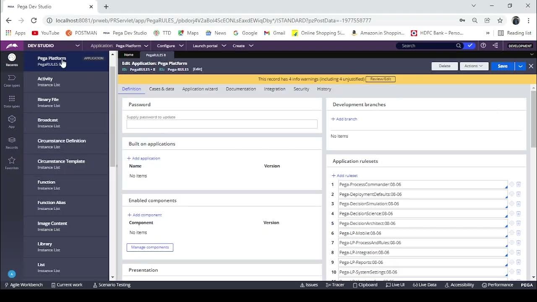Open Issues in the bottom toolbar

click(309, 285)
